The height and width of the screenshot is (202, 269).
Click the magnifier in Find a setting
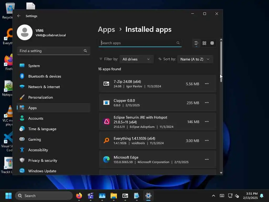point(85,51)
